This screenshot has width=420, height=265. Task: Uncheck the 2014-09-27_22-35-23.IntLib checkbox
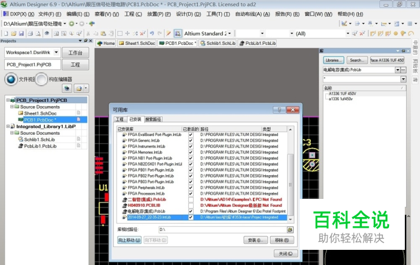click(191, 217)
